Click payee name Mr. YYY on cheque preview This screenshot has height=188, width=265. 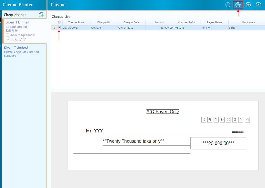point(95,131)
